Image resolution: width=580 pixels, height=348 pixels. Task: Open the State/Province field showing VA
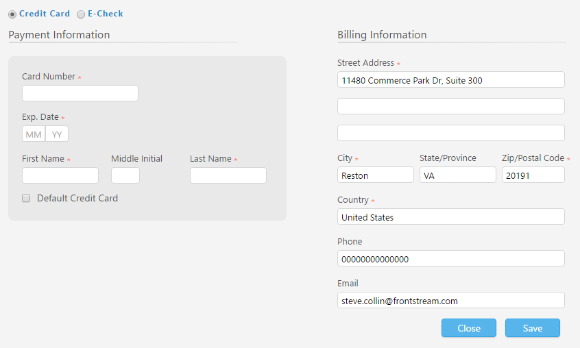[x=457, y=175]
